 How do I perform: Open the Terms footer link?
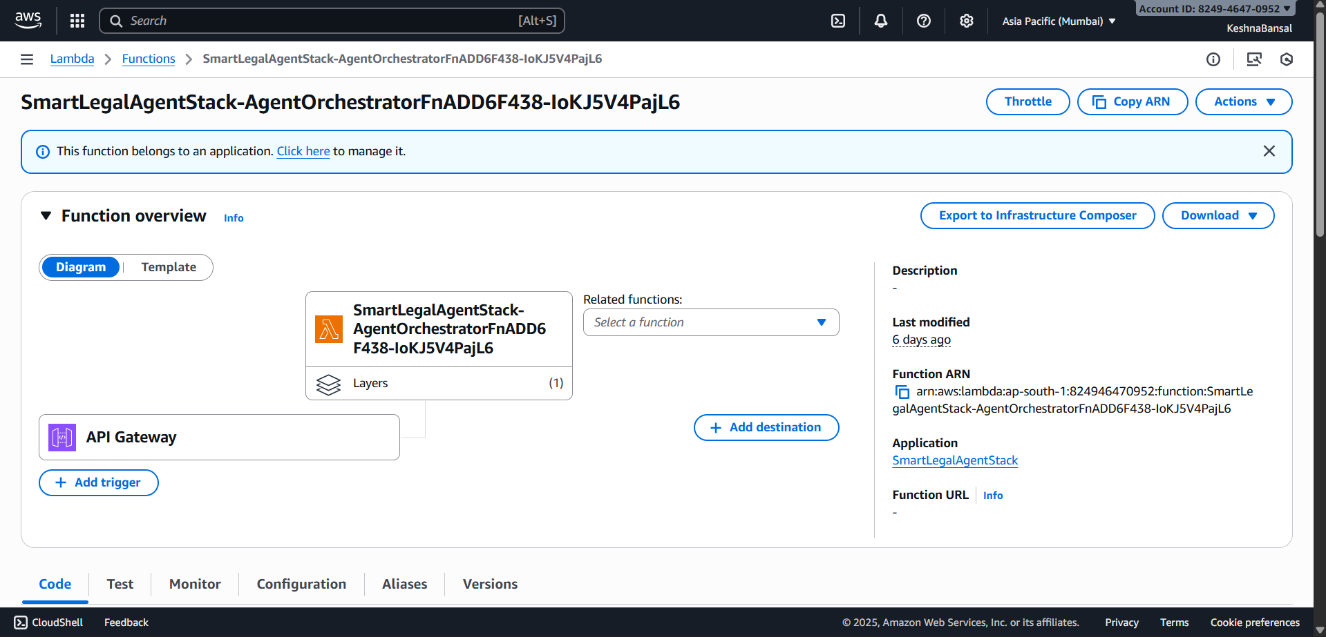[x=1174, y=623]
